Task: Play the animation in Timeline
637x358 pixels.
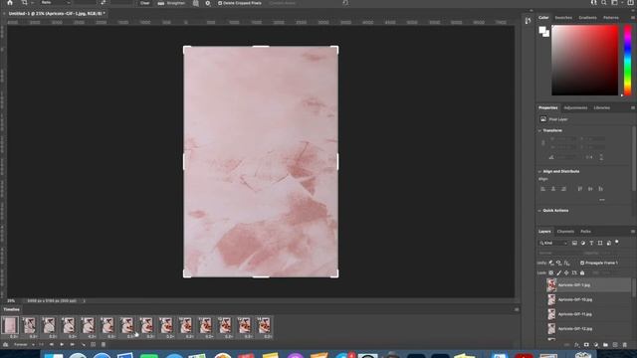Action: pyautogui.click(x=62, y=345)
